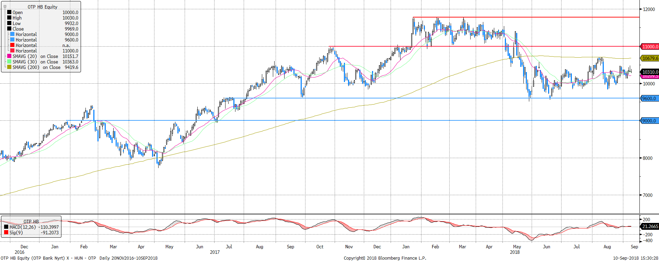Click the magenta SMAVG (20) swatch
This screenshot has width=659, height=261.
coord(9,56)
